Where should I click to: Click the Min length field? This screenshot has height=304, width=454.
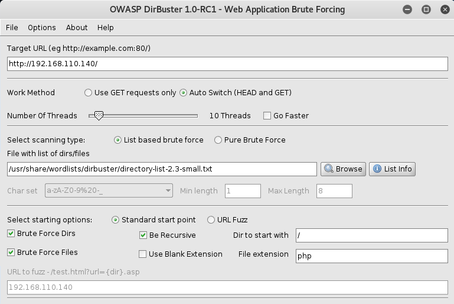pos(243,191)
